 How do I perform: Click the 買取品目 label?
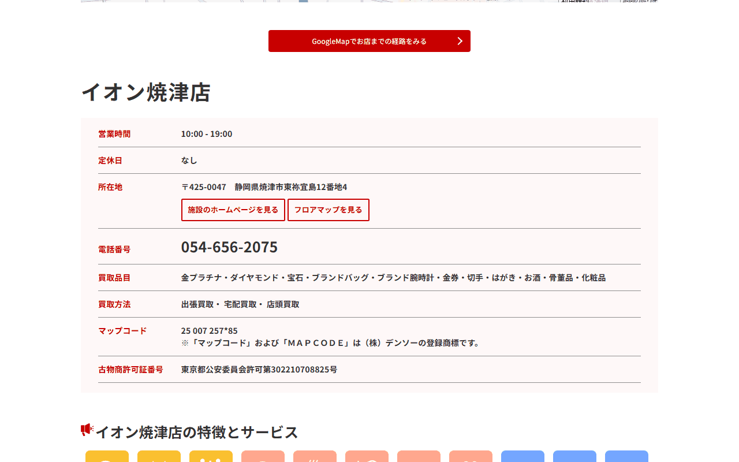click(x=114, y=278)
